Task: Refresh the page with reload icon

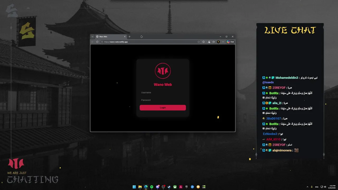Action: point(97,42)
